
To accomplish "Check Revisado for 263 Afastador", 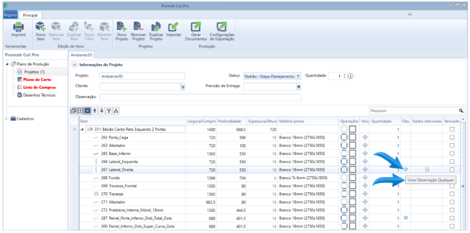I will click(x=452, y=145).
